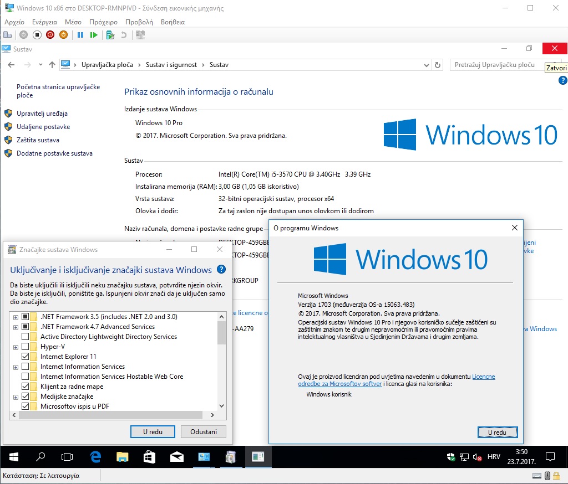Expand the .NET Framework 3.5 tree node

coord(16,317)
